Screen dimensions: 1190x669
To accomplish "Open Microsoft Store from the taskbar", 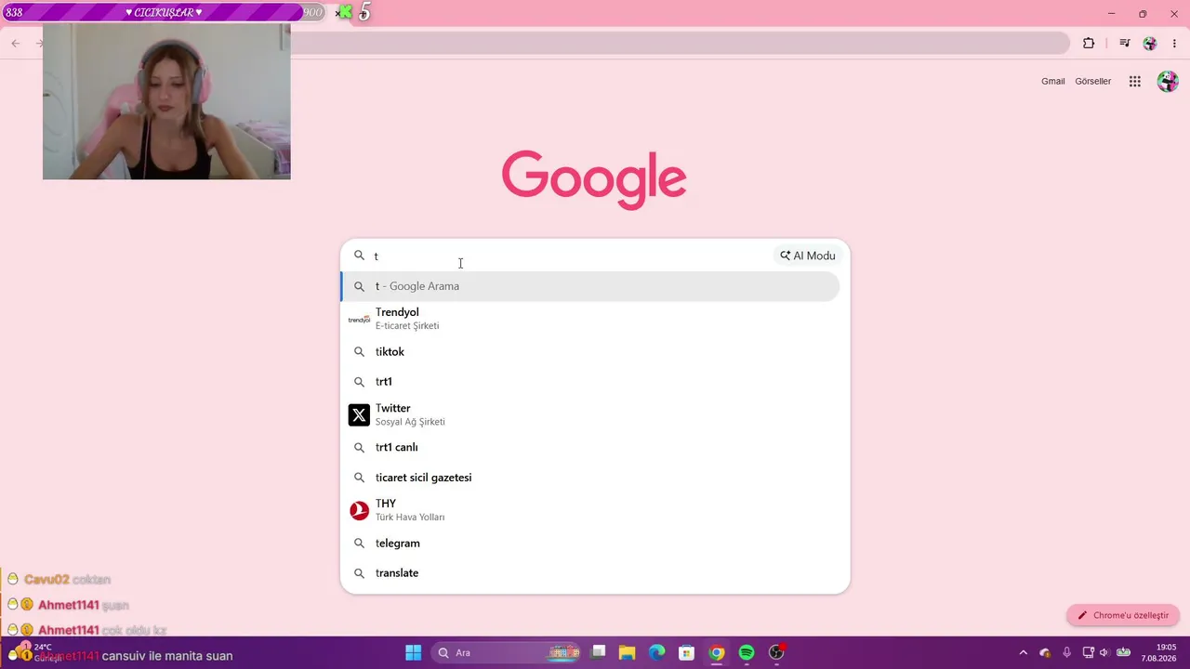I will pyautogui.click(x=687, y=652).
